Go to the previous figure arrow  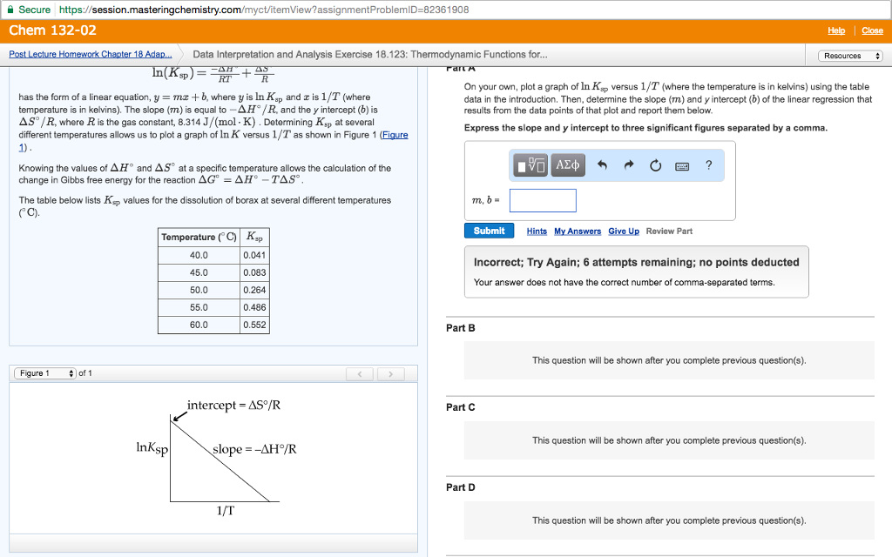click(359, 374)
